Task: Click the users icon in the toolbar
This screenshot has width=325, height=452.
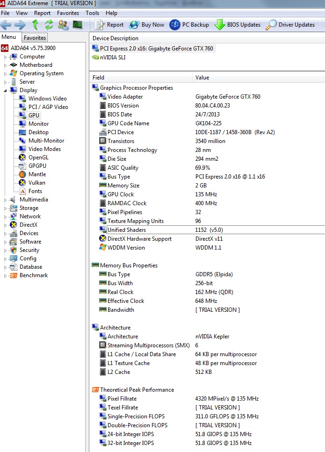Action: (63, 25)
